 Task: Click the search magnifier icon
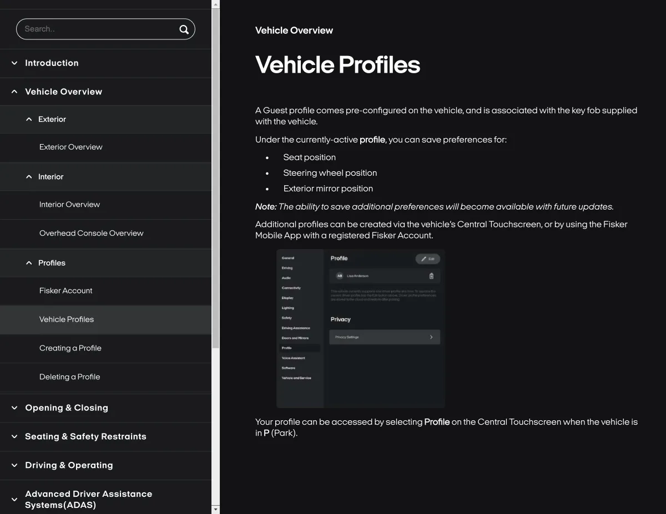[x=184, y=29]
